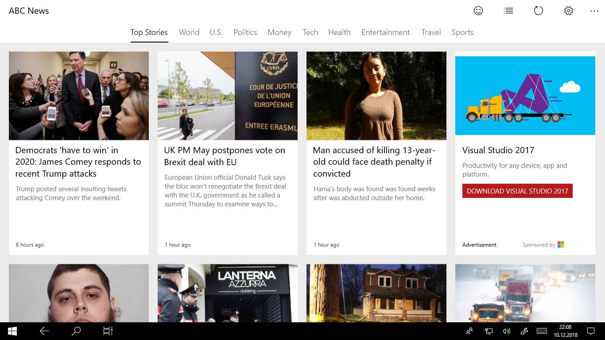605x340 pixels.
Task: Open the three-dot more options menu
Action: [x=594, y=11]
